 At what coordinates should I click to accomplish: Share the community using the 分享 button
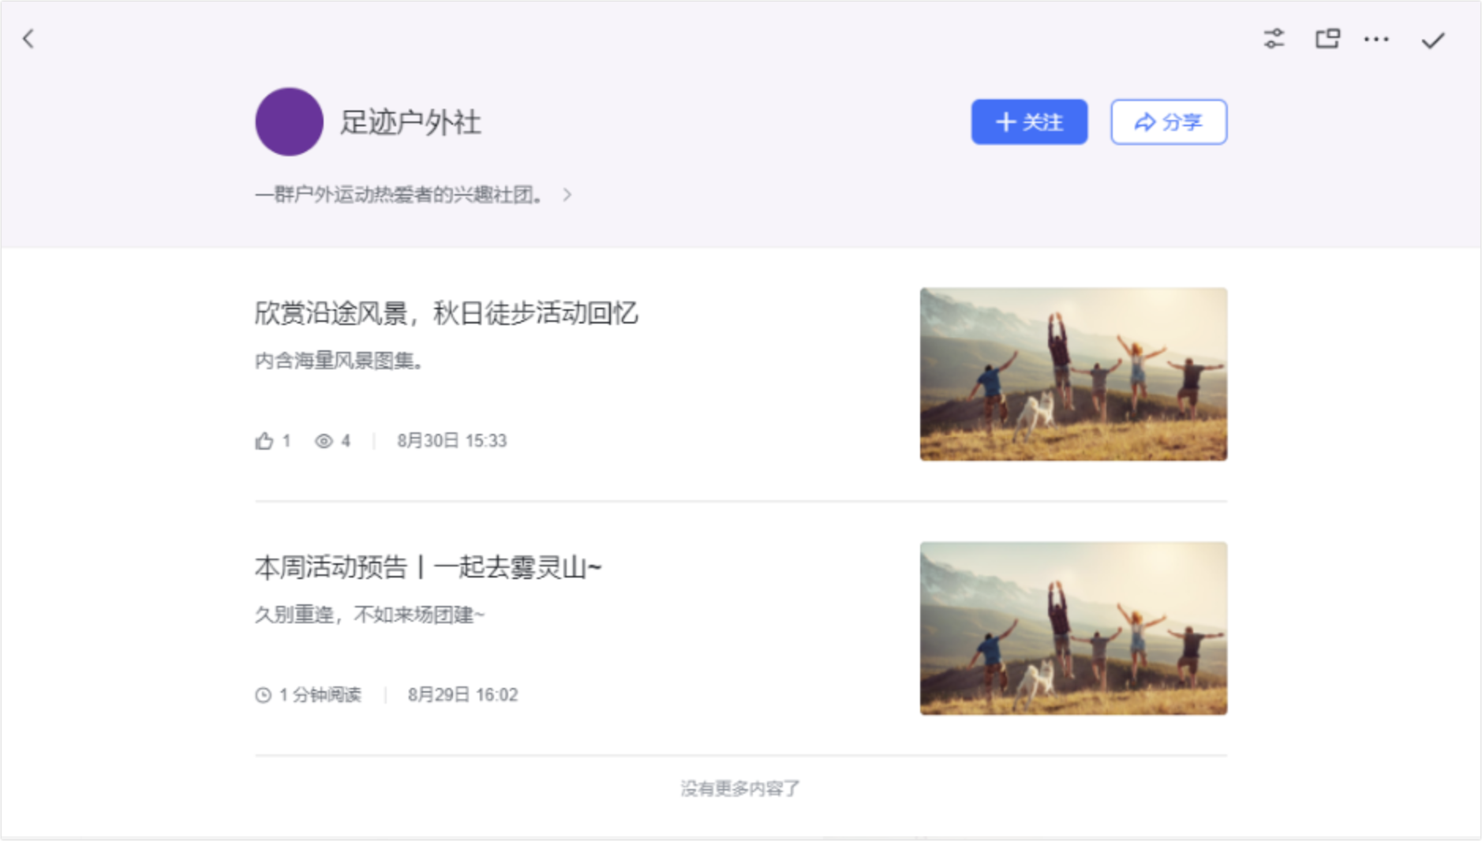point(1168,121)
